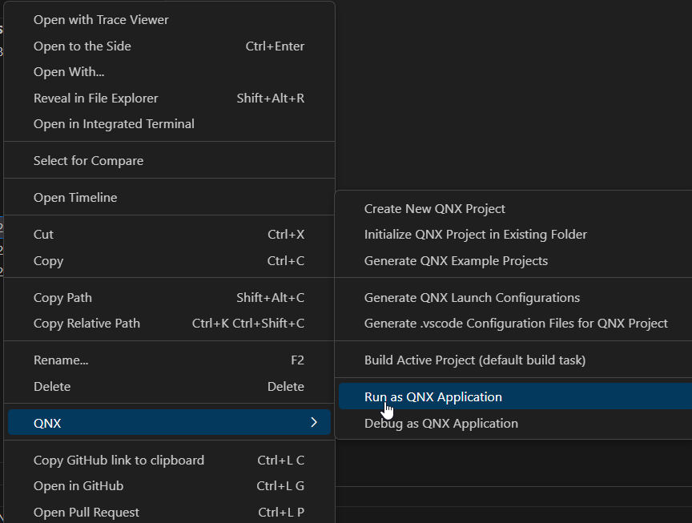Choose Copy Path

[169, 297]
